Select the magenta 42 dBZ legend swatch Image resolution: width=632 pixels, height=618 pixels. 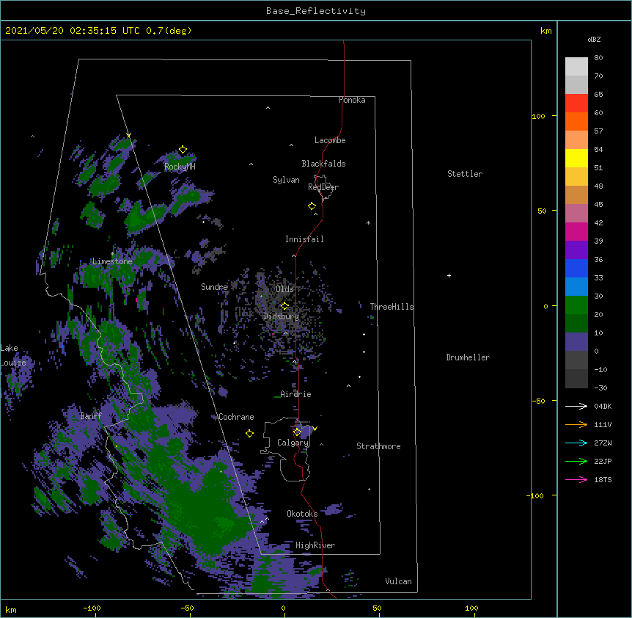point(576,231)
